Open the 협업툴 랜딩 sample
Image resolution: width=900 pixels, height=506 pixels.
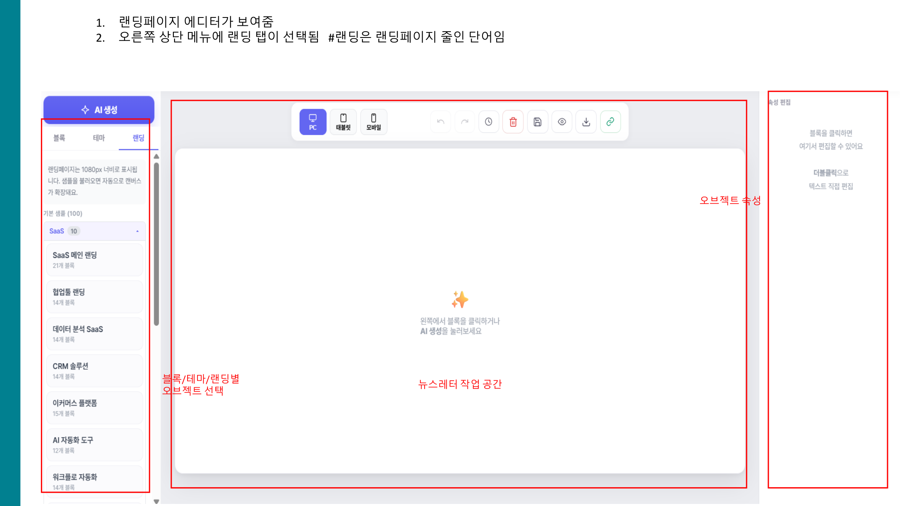[95, 297]
